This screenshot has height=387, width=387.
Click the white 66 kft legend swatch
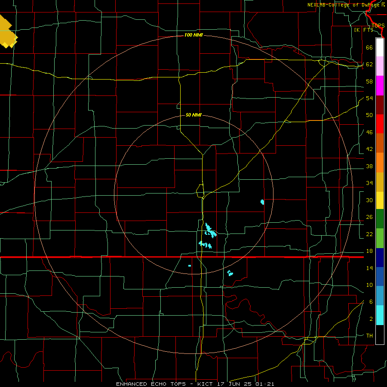[380, 47]
